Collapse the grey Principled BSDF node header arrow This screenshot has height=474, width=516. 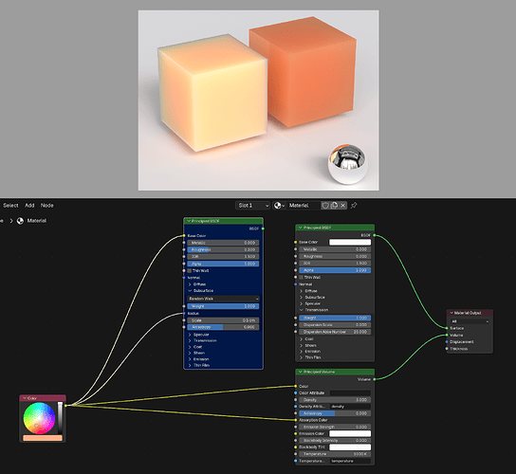pyautogui.click(x=300, y=228)
